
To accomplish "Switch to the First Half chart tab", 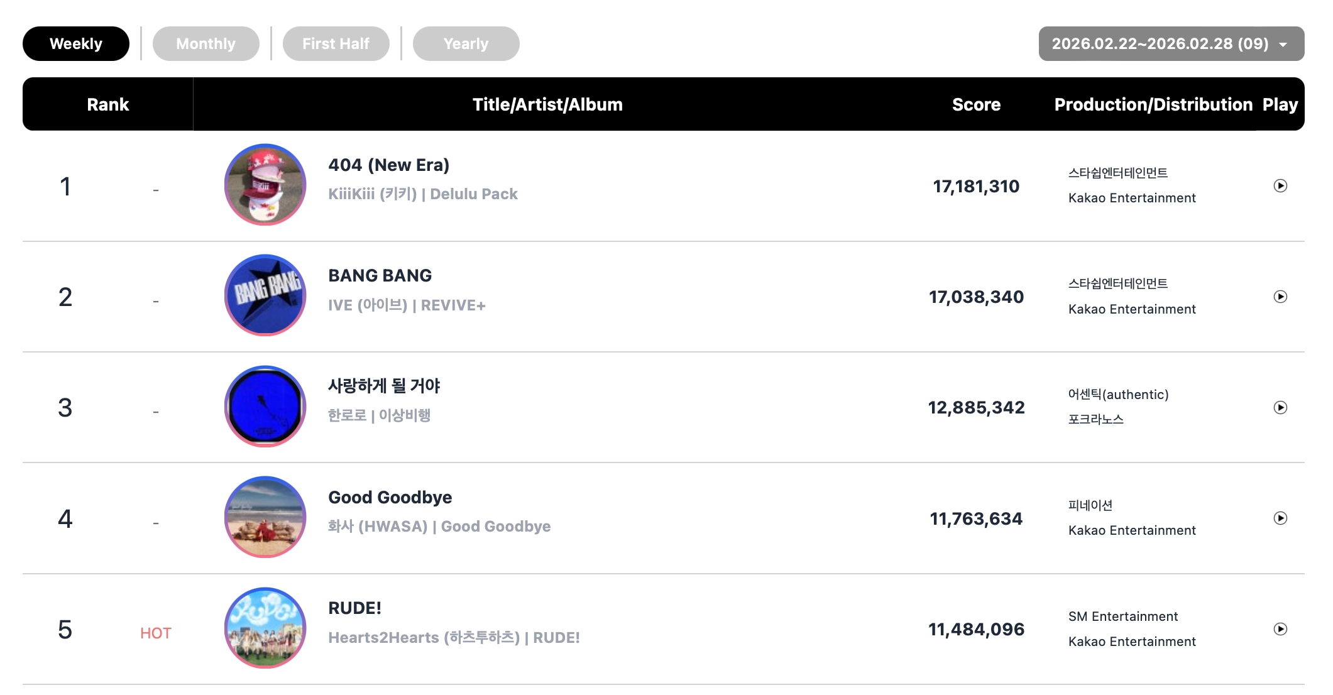I will click(x=336, y=44).
